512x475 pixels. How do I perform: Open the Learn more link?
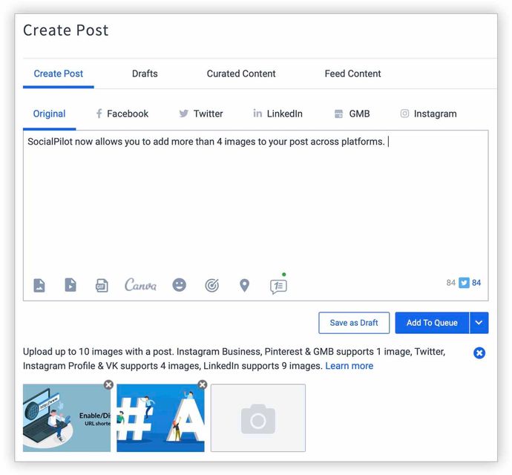click(349, 366)
